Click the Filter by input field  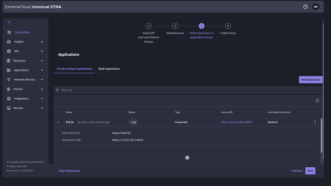(x=183, y=90)
